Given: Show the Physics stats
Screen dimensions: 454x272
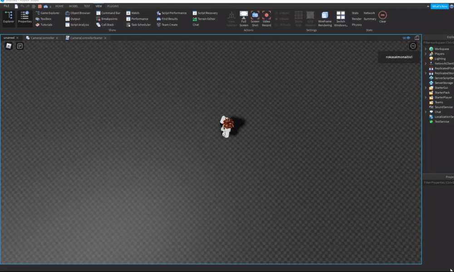Looking at the screenshot, I should click(x=357, y=24).
